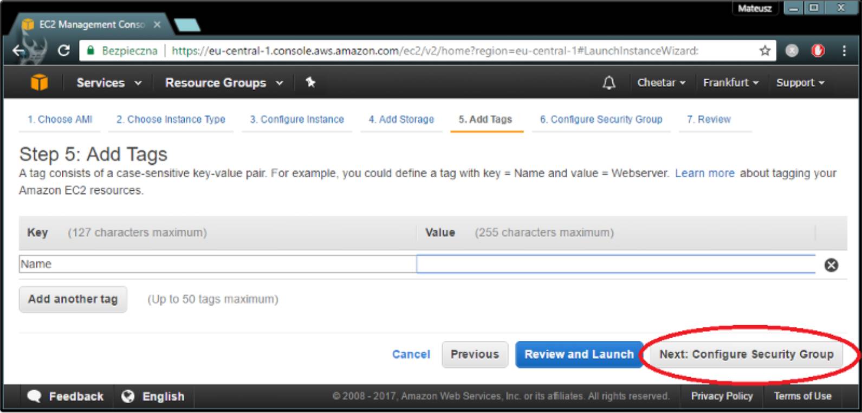862x413 pixels.
Task: Click the red Opera extension icon
Action: (818, 51)
